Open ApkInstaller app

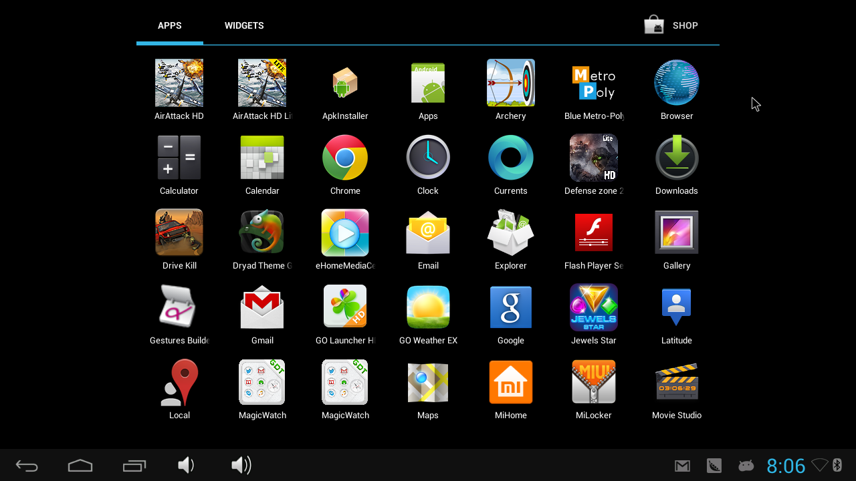coord(345,83)
